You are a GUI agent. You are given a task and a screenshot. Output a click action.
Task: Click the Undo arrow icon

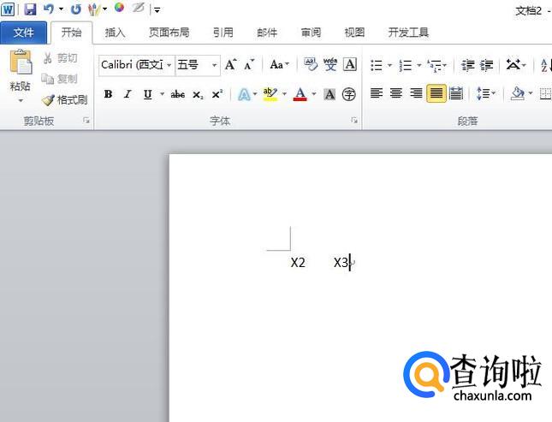click(x=49, y=9)
